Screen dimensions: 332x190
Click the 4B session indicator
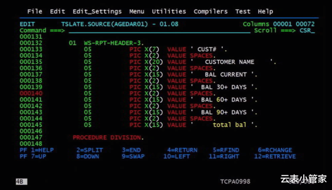(21, 182)
